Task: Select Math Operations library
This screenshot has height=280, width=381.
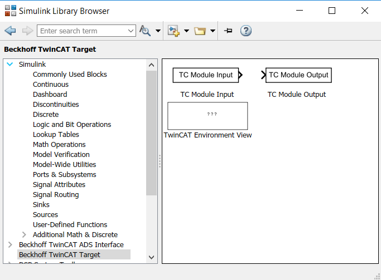Action: point(59,145)
